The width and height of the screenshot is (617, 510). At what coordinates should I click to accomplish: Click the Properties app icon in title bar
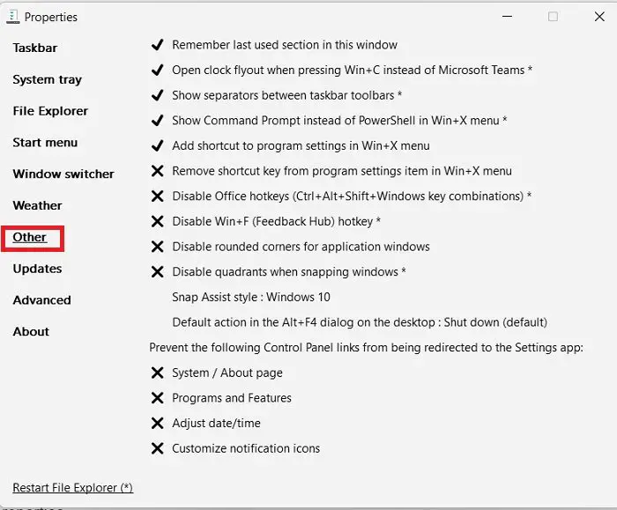[12, 17]
